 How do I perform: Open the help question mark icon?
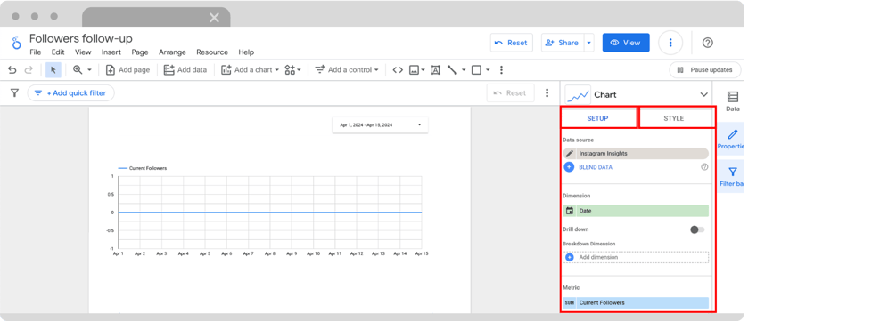click(x=708, y=43)
